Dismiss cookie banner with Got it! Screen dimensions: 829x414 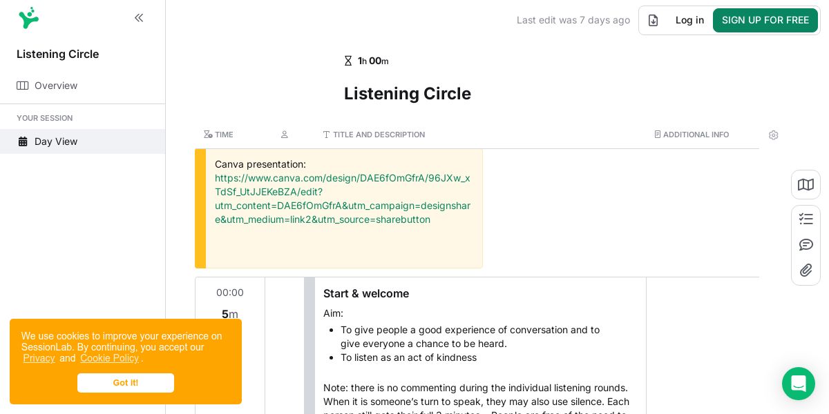pyautogui.click(x=126, y=383)
